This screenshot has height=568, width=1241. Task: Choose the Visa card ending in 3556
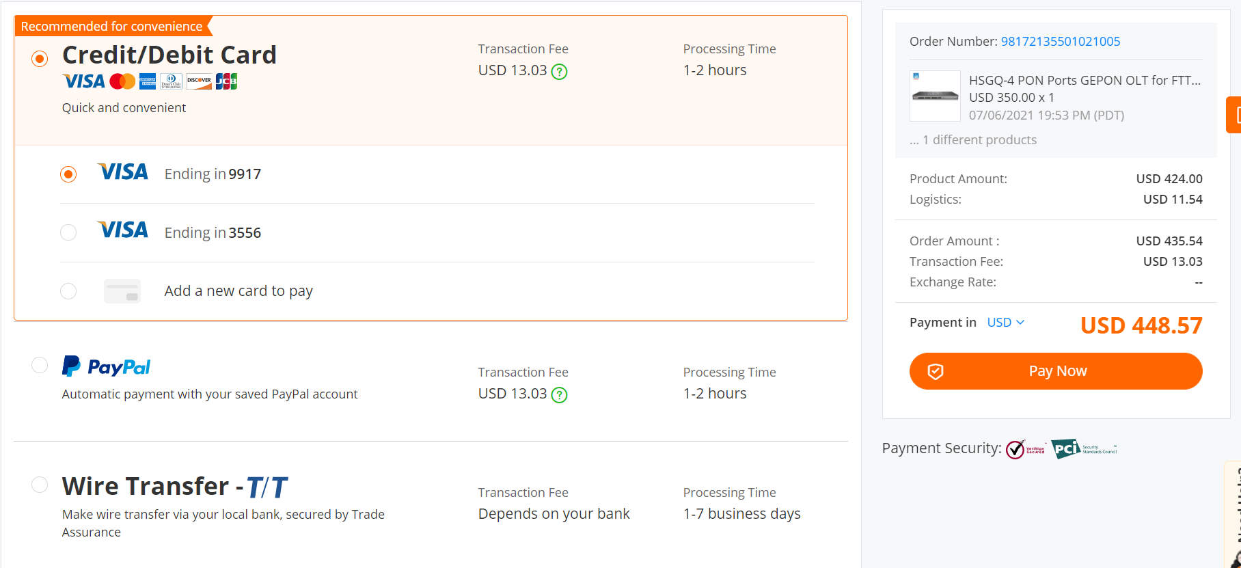click(x=68, y=232)
